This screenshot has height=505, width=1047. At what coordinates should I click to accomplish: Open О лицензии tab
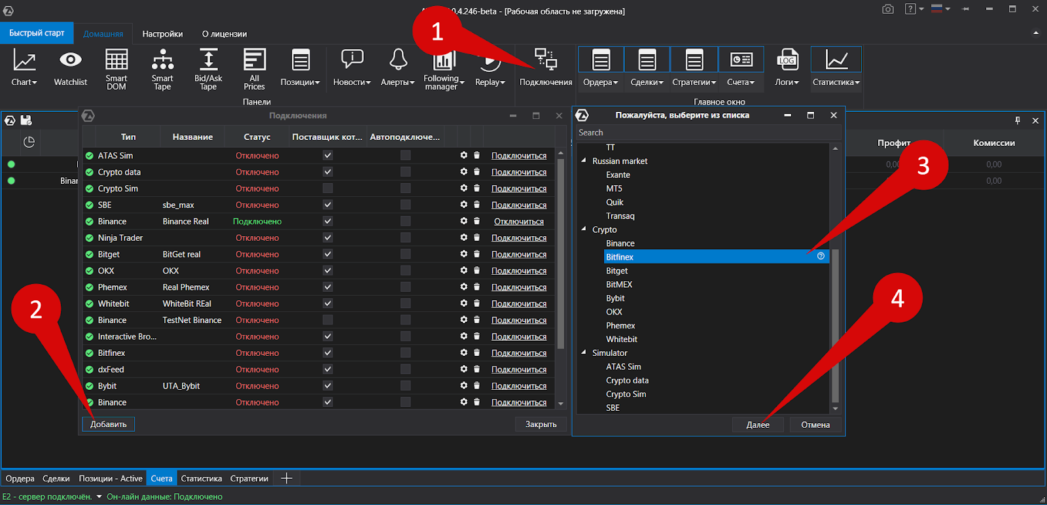(224, 34)
